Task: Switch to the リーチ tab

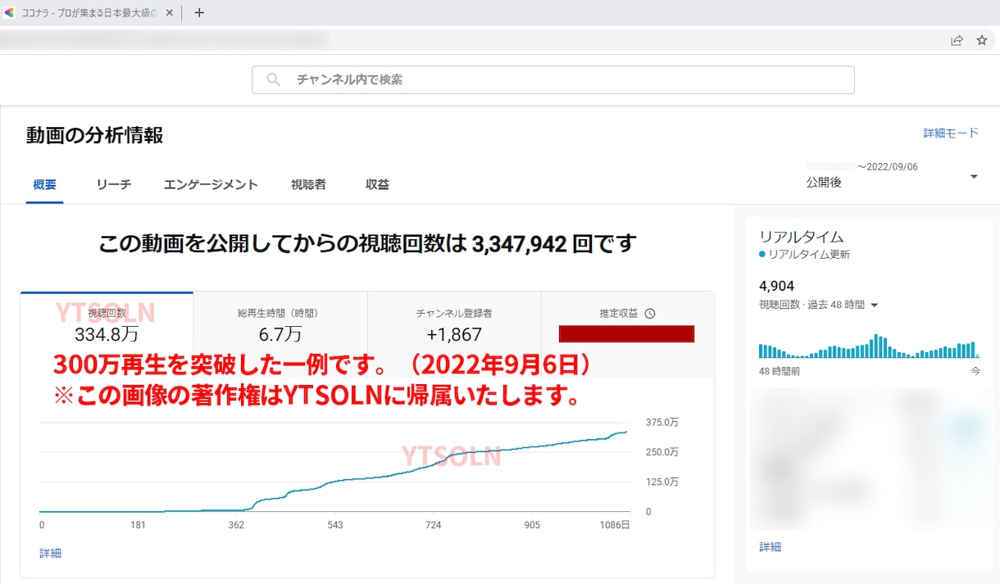Action: (x=114, y=184)
